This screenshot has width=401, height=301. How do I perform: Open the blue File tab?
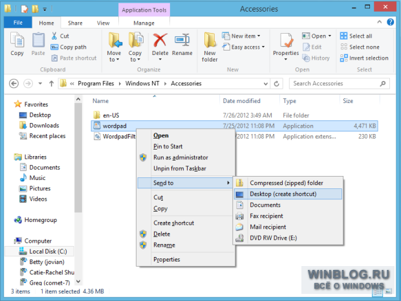pos(18,23)
